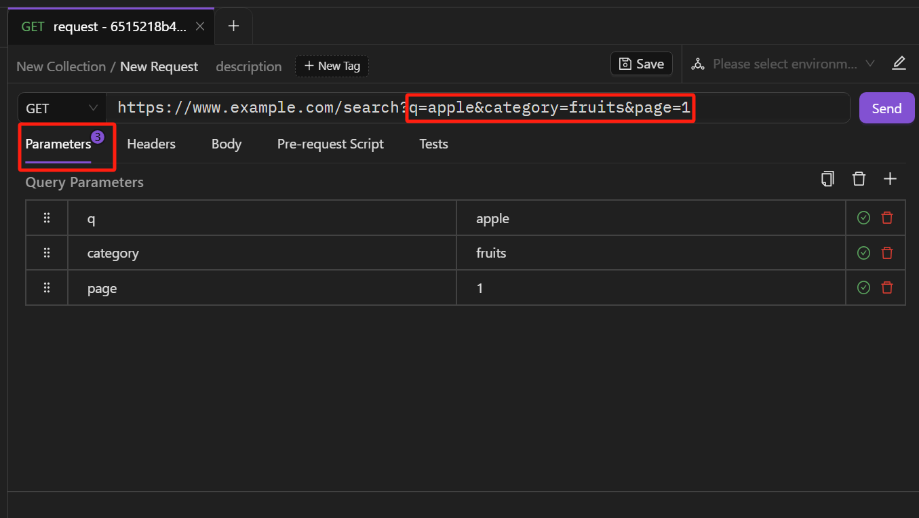Click the description placeholder field
The width and height of the screenshot is (919, 518).
[x=249, y=66]
